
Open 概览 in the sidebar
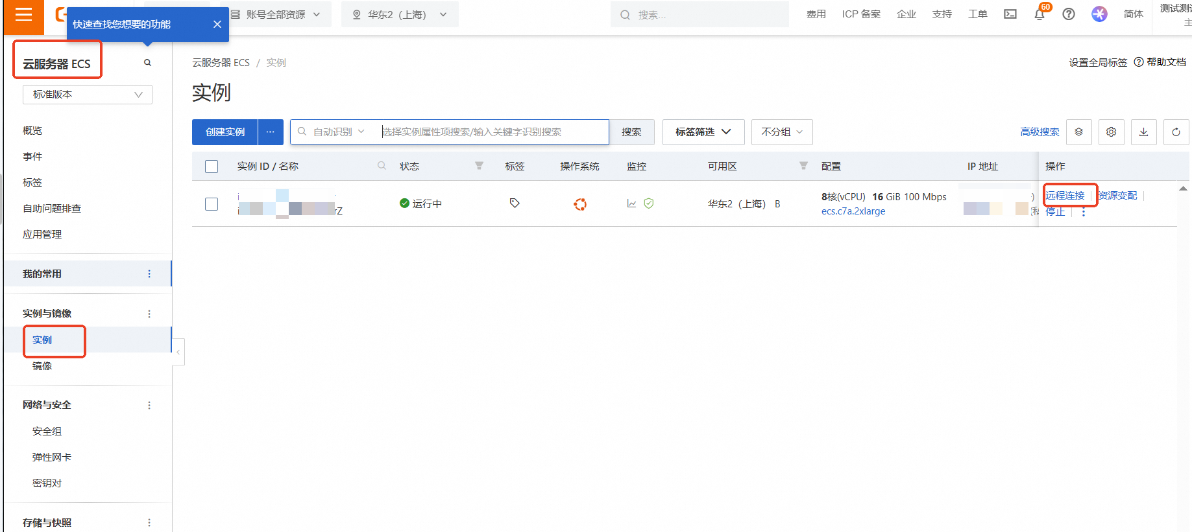point(32,131)
